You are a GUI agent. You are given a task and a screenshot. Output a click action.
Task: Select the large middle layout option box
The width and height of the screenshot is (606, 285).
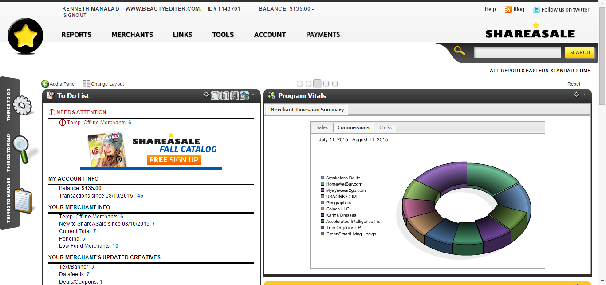[x=317, y=83]
